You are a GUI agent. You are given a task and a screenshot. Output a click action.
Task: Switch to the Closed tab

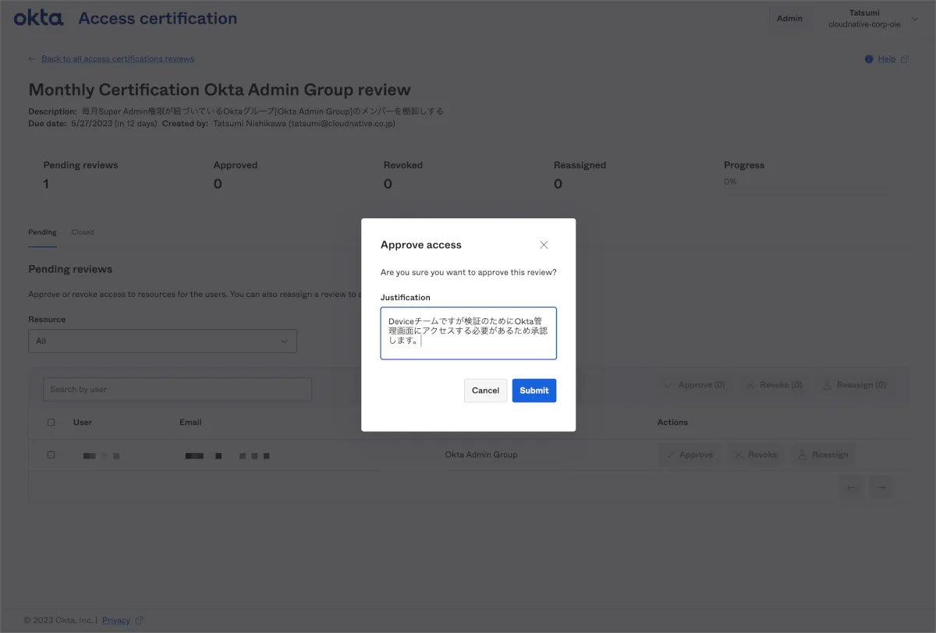82,232
